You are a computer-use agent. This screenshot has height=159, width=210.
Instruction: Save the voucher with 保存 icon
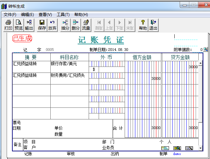tap(42, 25)
